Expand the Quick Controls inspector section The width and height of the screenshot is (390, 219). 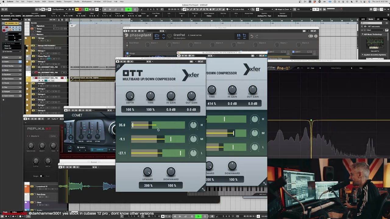12,96
